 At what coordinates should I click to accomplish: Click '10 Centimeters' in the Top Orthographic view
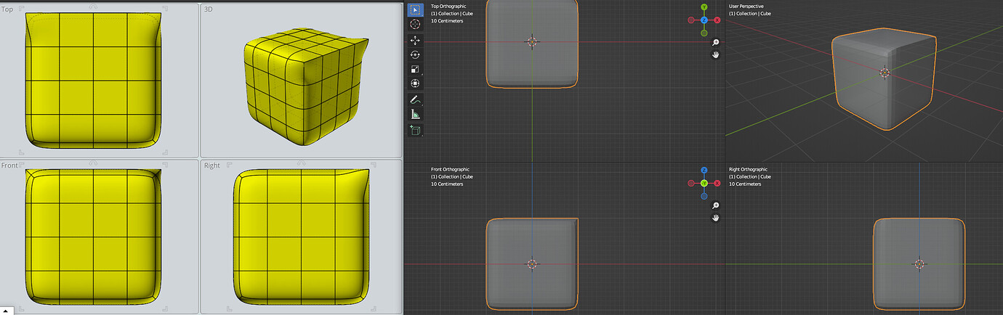pos(447,21)
